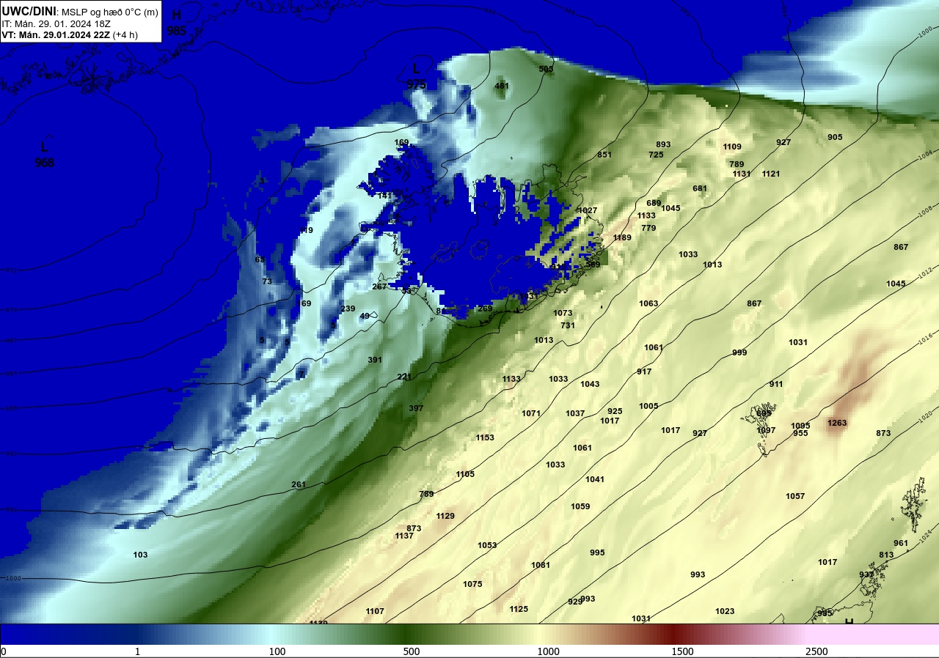939x658 pixels.
Task: Click the 1125 height value
Action: pyautogui.click(x=519, y=609)
